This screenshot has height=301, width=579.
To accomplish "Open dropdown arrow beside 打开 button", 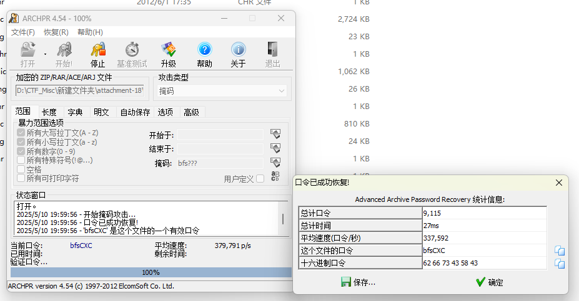I will tap(45, 54).
